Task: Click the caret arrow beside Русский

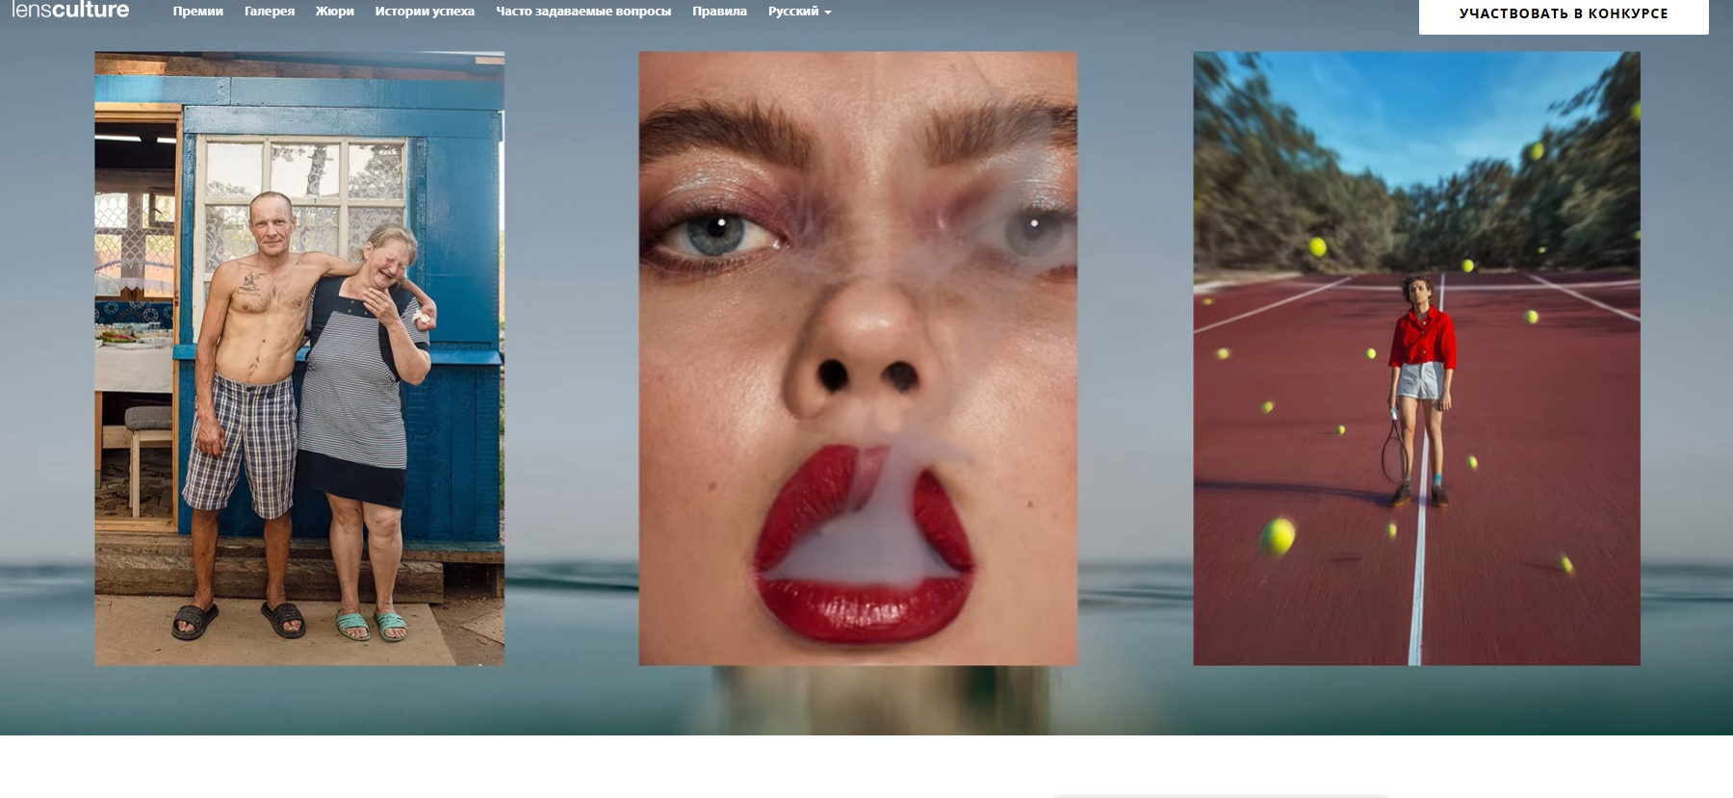Action: point(828,13)
